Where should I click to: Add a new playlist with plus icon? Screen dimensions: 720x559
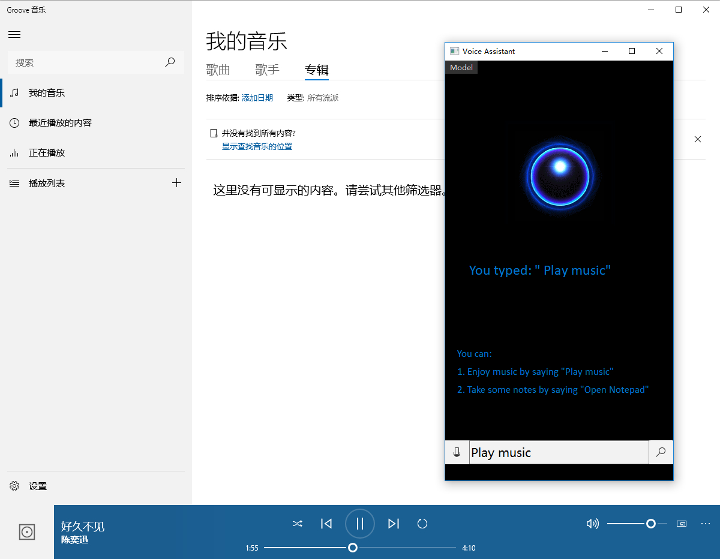pos(176,183)
